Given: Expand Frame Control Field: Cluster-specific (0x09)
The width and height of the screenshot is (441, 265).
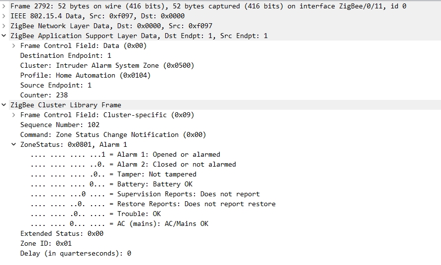Looking at the screenshot, I should point(13,115).
